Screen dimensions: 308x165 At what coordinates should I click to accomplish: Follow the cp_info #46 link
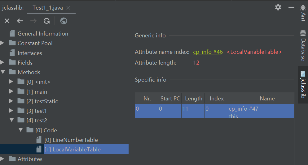click(208, 52)
